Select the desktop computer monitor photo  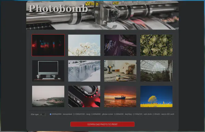tap(48, 71)
